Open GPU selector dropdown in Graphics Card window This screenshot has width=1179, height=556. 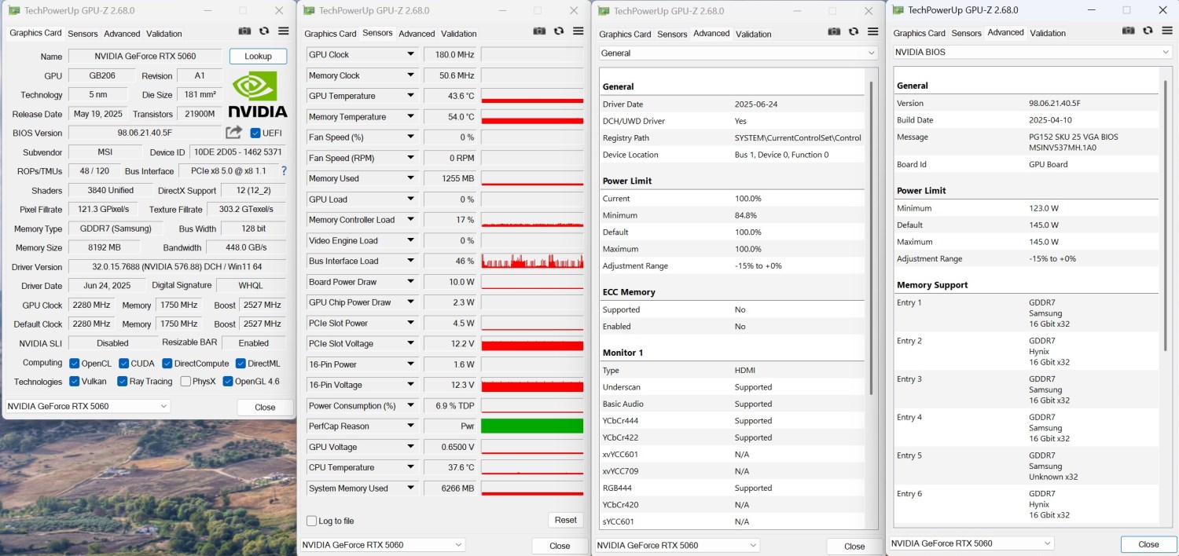tap(87, 406)
